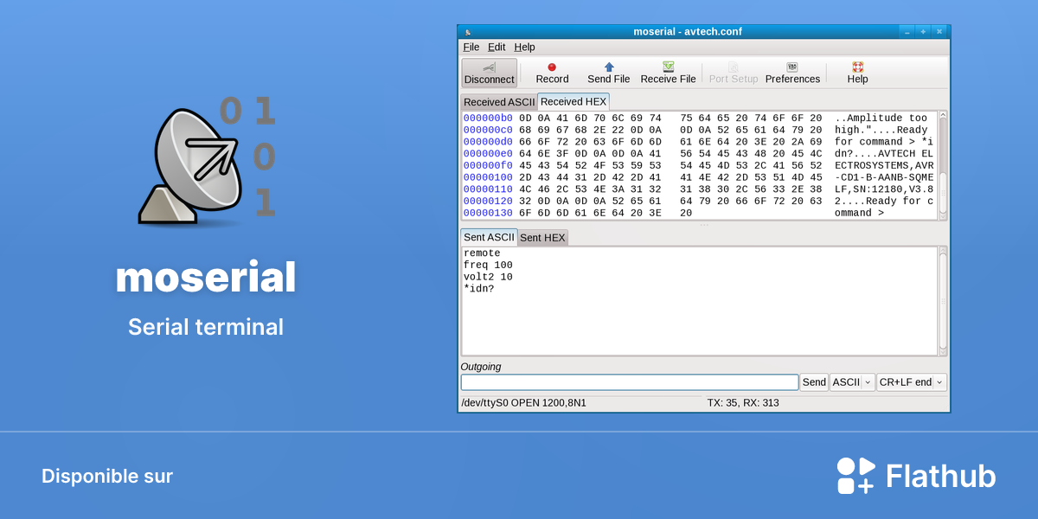Screen dimensions: 1038x519
Task: Click the TX: 35, RX: 313 counter
Action: coord(743,403)
